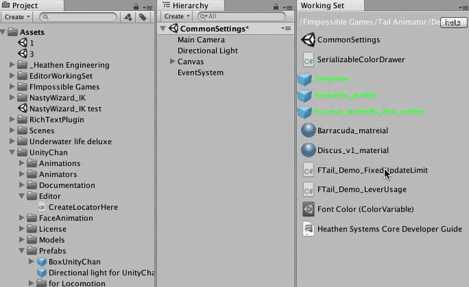Open scene asset 1 in Project panel
This screenshot has width=469, height=287.
23,43
